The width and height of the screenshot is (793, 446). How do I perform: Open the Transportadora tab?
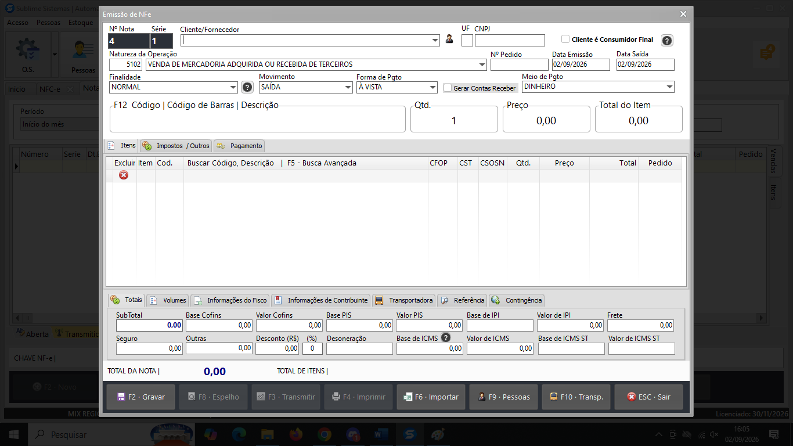404,300
